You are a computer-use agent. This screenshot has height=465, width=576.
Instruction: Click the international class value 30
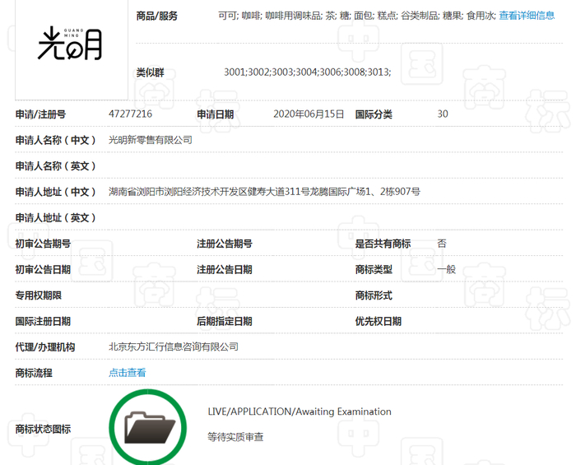click(443, 114)
